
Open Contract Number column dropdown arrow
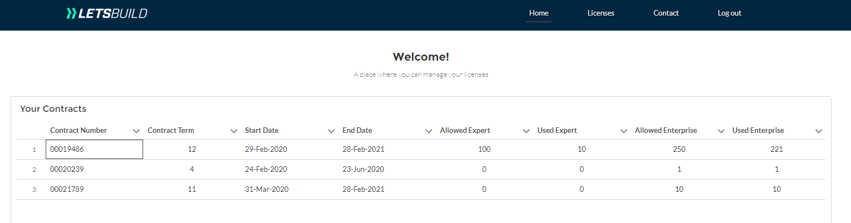(x=136, y=131)
